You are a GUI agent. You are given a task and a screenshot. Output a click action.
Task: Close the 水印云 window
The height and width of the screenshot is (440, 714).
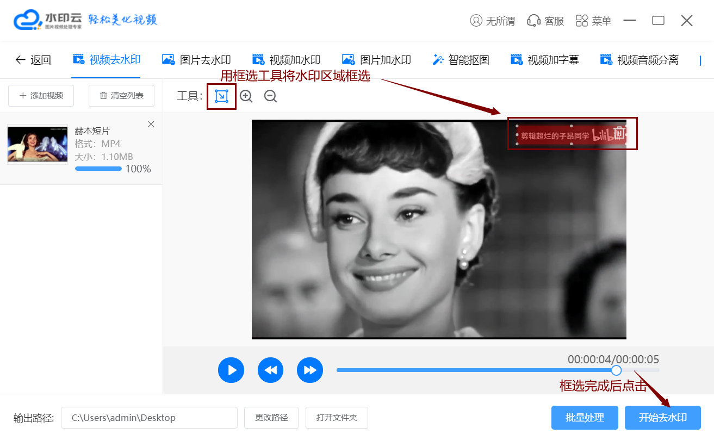point(687,21)
